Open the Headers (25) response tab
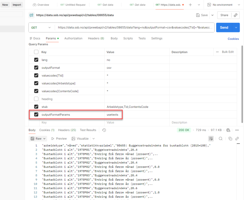Screen dimensions: 246x200 [67, 130]
